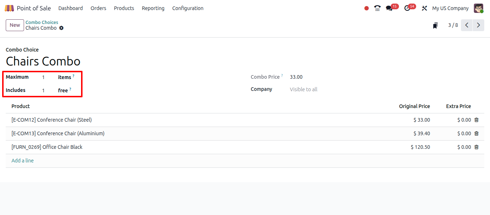Delete the Conference Chair (Aluminium) line
This screenshot has width=490, height=215.
tap(476, 133)
